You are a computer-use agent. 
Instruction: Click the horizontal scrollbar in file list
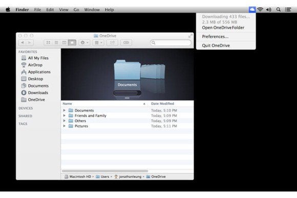pos(105,171)
